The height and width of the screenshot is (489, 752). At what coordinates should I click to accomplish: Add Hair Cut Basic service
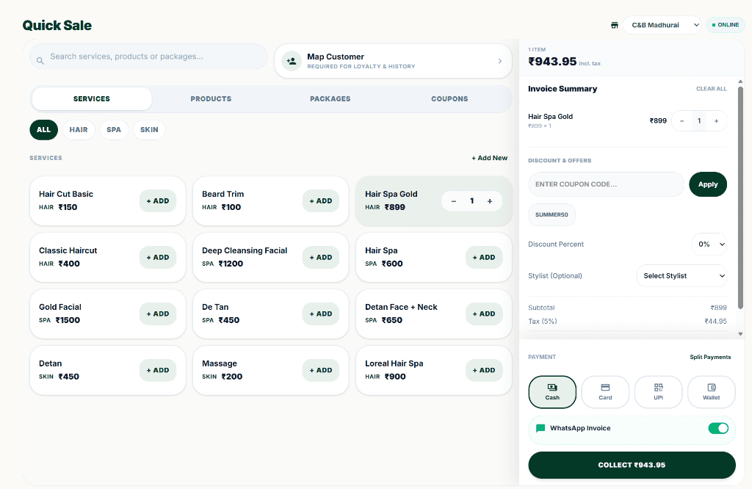(x=158, y=201)
